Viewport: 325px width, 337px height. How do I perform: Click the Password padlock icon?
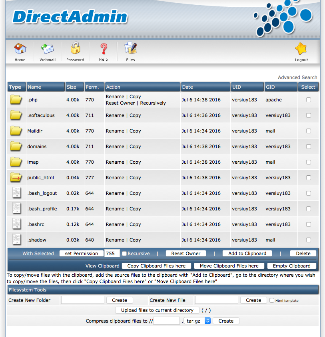pyautogui.click(x=75, y=48)
